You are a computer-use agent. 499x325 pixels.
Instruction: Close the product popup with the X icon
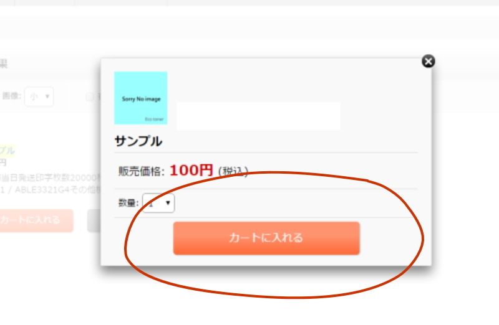pos(428,61)
